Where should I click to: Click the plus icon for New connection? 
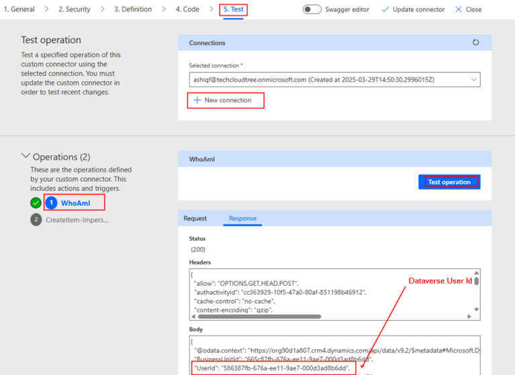click(197, 100)
